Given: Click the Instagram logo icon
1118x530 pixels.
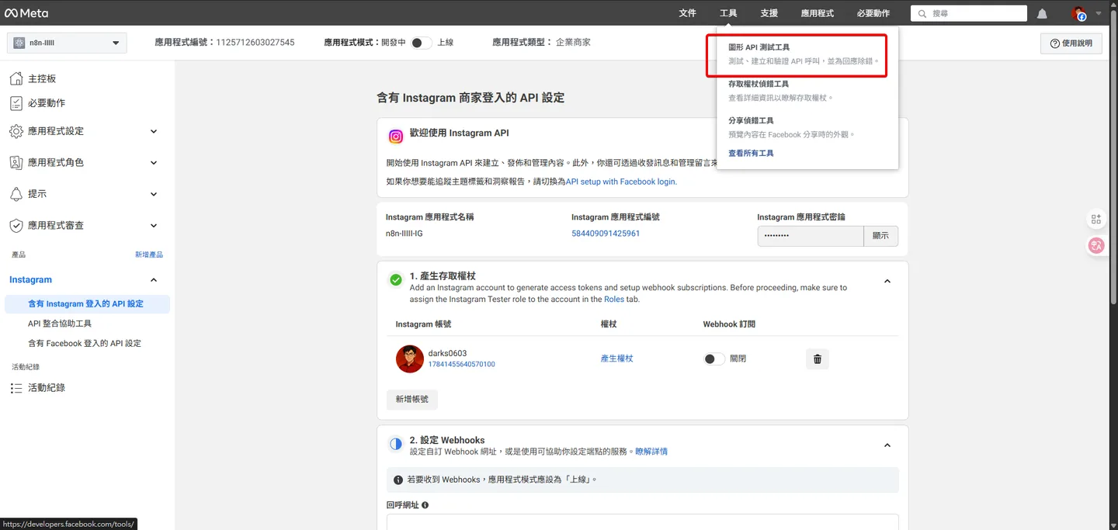Looking at the screenshot, I should 396,137.
